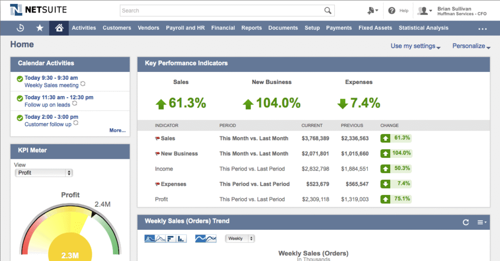Image resolution: width=500 pixels, height=261 pixels.
Task: Open the Customer follow up event
Action: [x=48, y=124]
